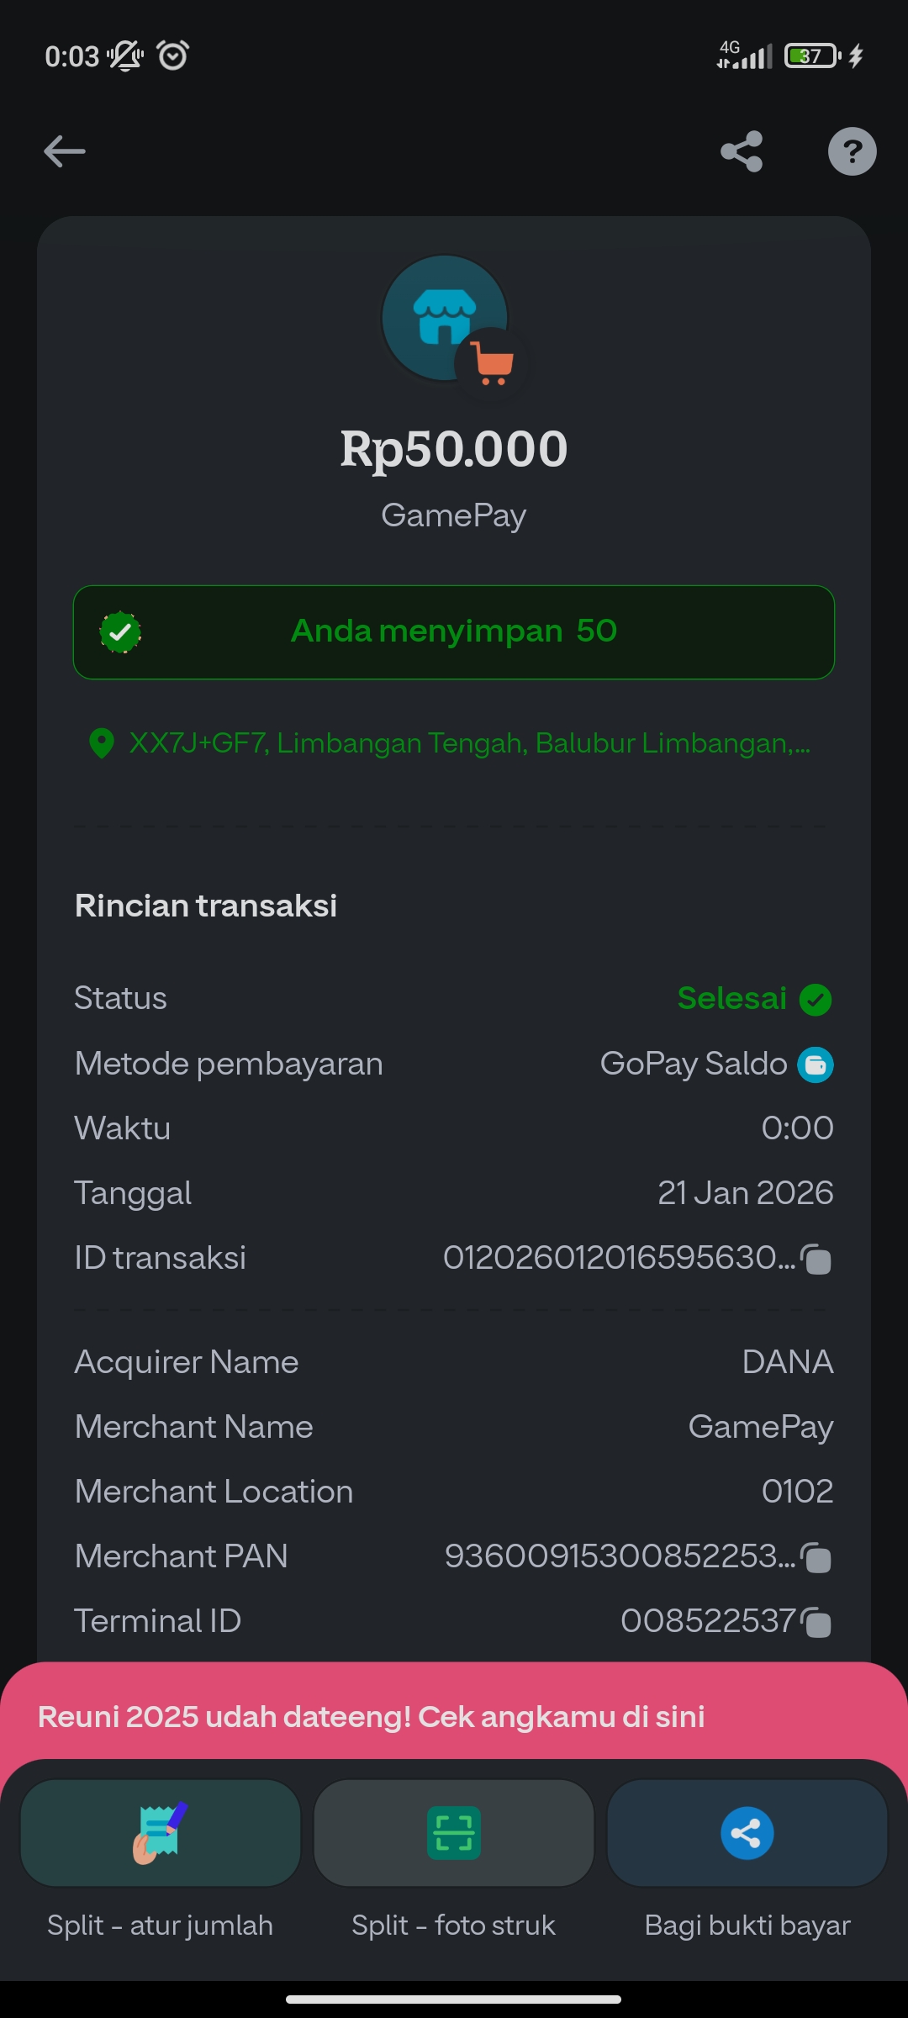Tap the Selesai status checkmark
This screenshot has width=908, height=2018.
pyautogui.click(x=815, y=1000)
